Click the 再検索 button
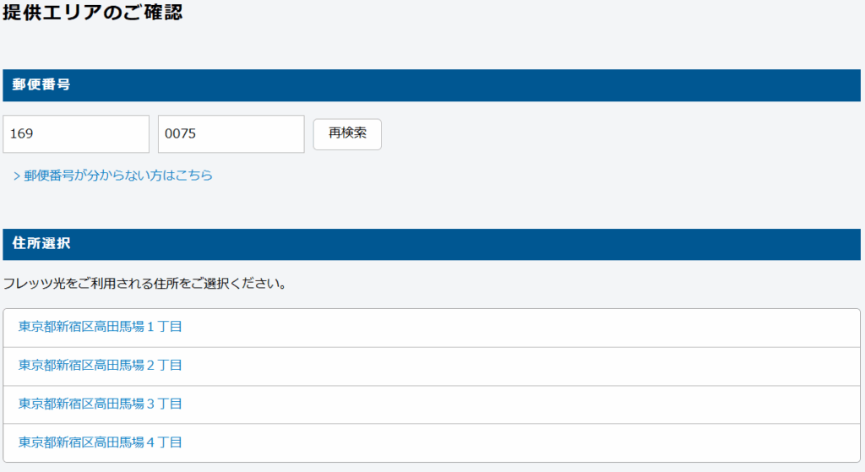865x472 pixels. pos(347,134)
